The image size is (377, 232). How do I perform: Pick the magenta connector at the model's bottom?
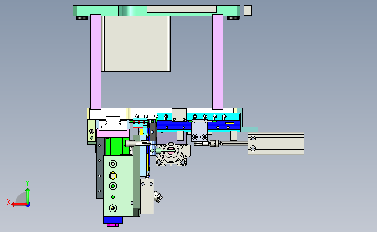113,225
